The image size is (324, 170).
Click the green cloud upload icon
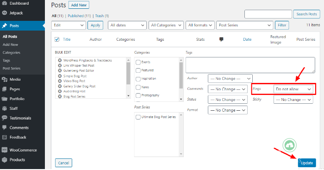(289, 145)
